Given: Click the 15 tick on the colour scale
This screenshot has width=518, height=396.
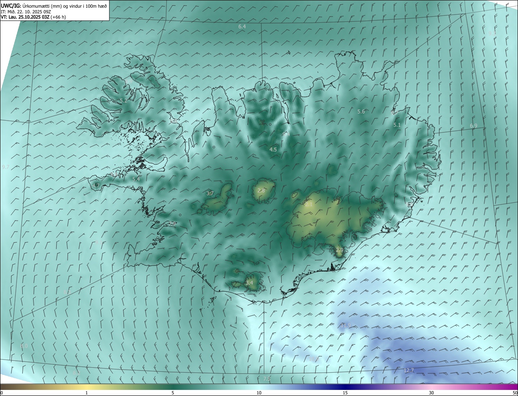Looking at the screenshot, I should point(345,393).
